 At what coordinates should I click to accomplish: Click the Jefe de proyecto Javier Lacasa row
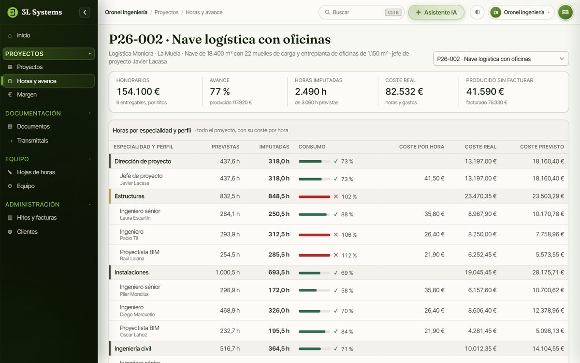point(339,179)
